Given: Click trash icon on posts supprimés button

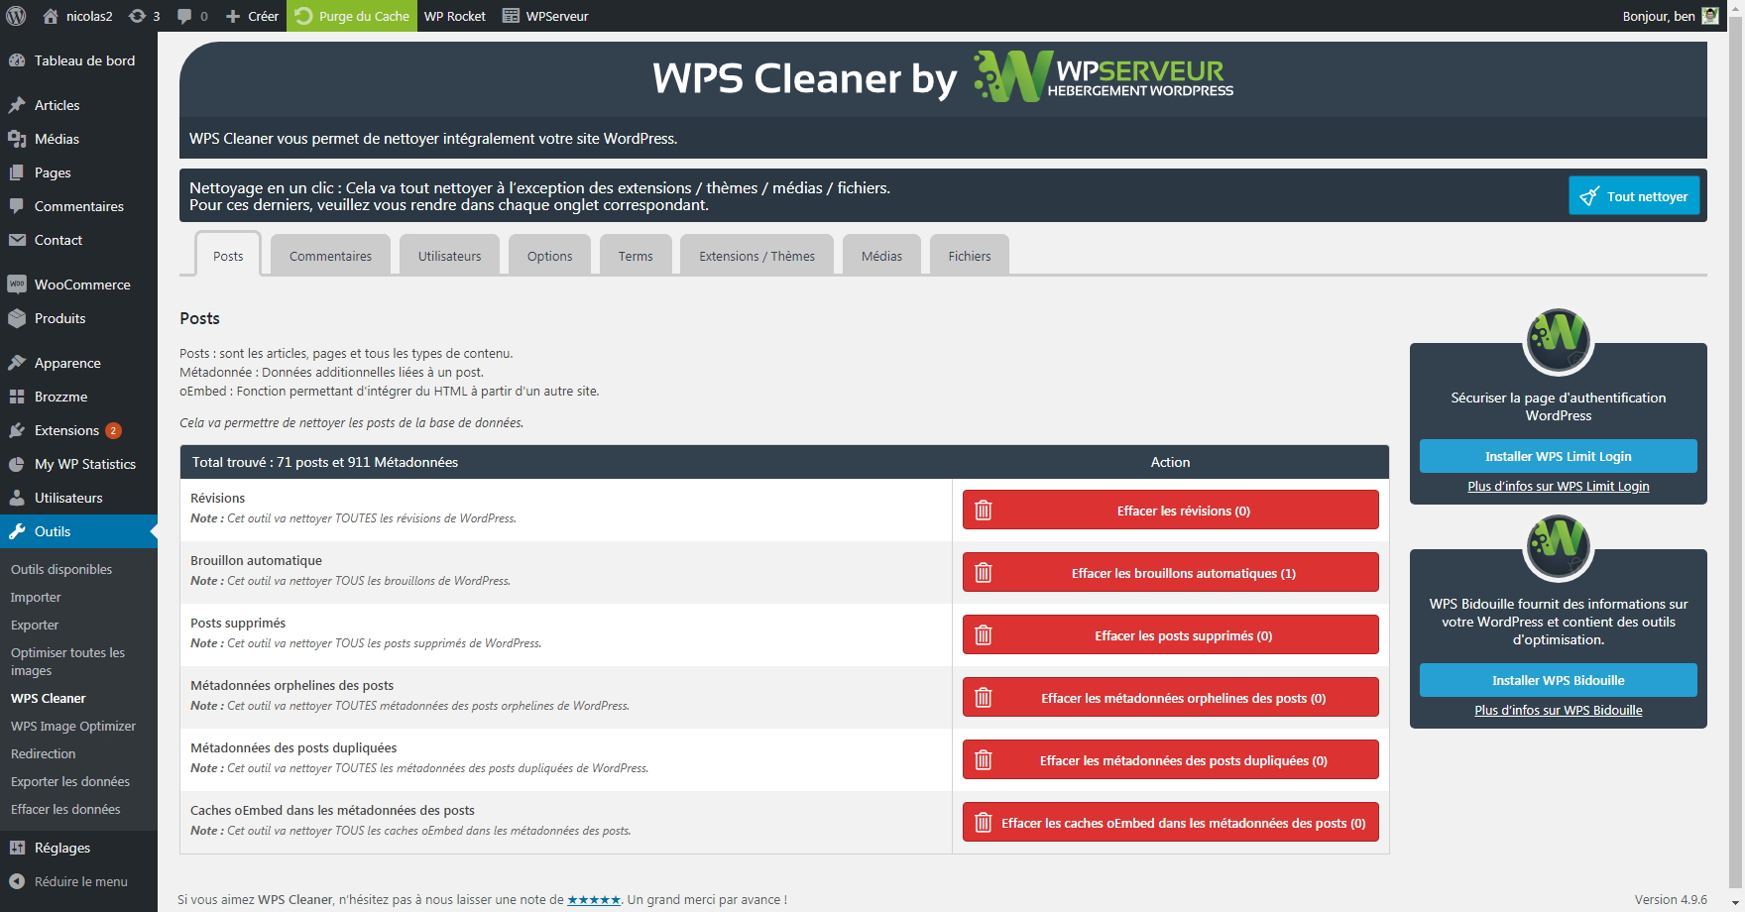Looking at the screenshot, I should point(984,635).
